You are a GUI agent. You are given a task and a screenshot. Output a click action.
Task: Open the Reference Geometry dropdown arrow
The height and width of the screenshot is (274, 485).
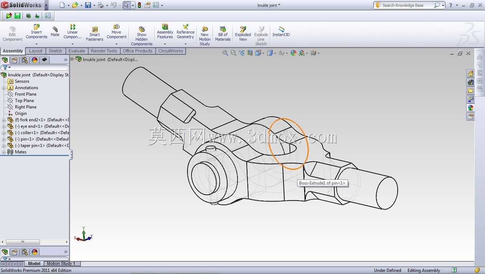point(185,44)
